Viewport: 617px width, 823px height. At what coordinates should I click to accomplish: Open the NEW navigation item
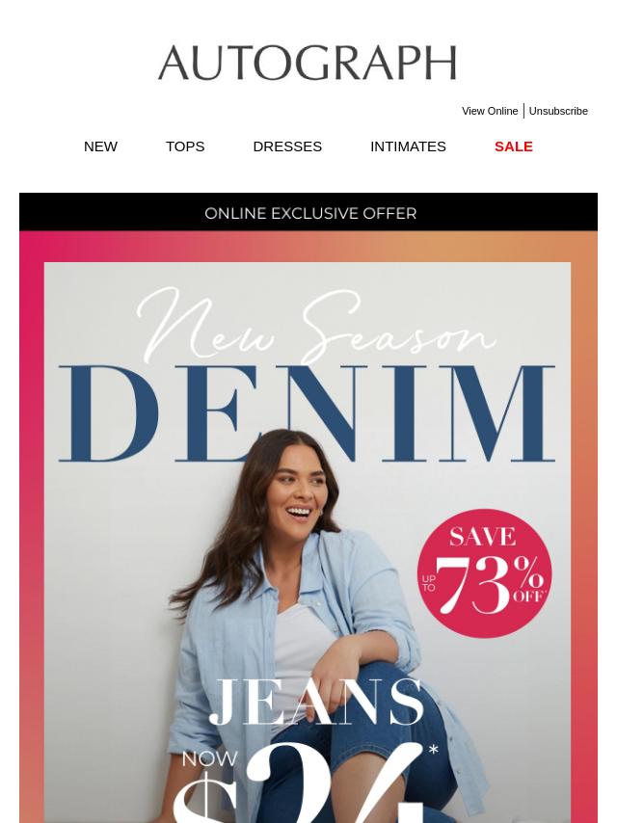click(x=100, y=146)
